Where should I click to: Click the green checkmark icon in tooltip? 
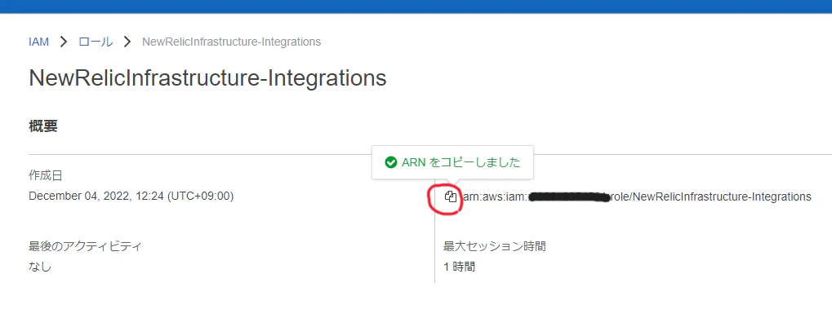coord(390,163)
